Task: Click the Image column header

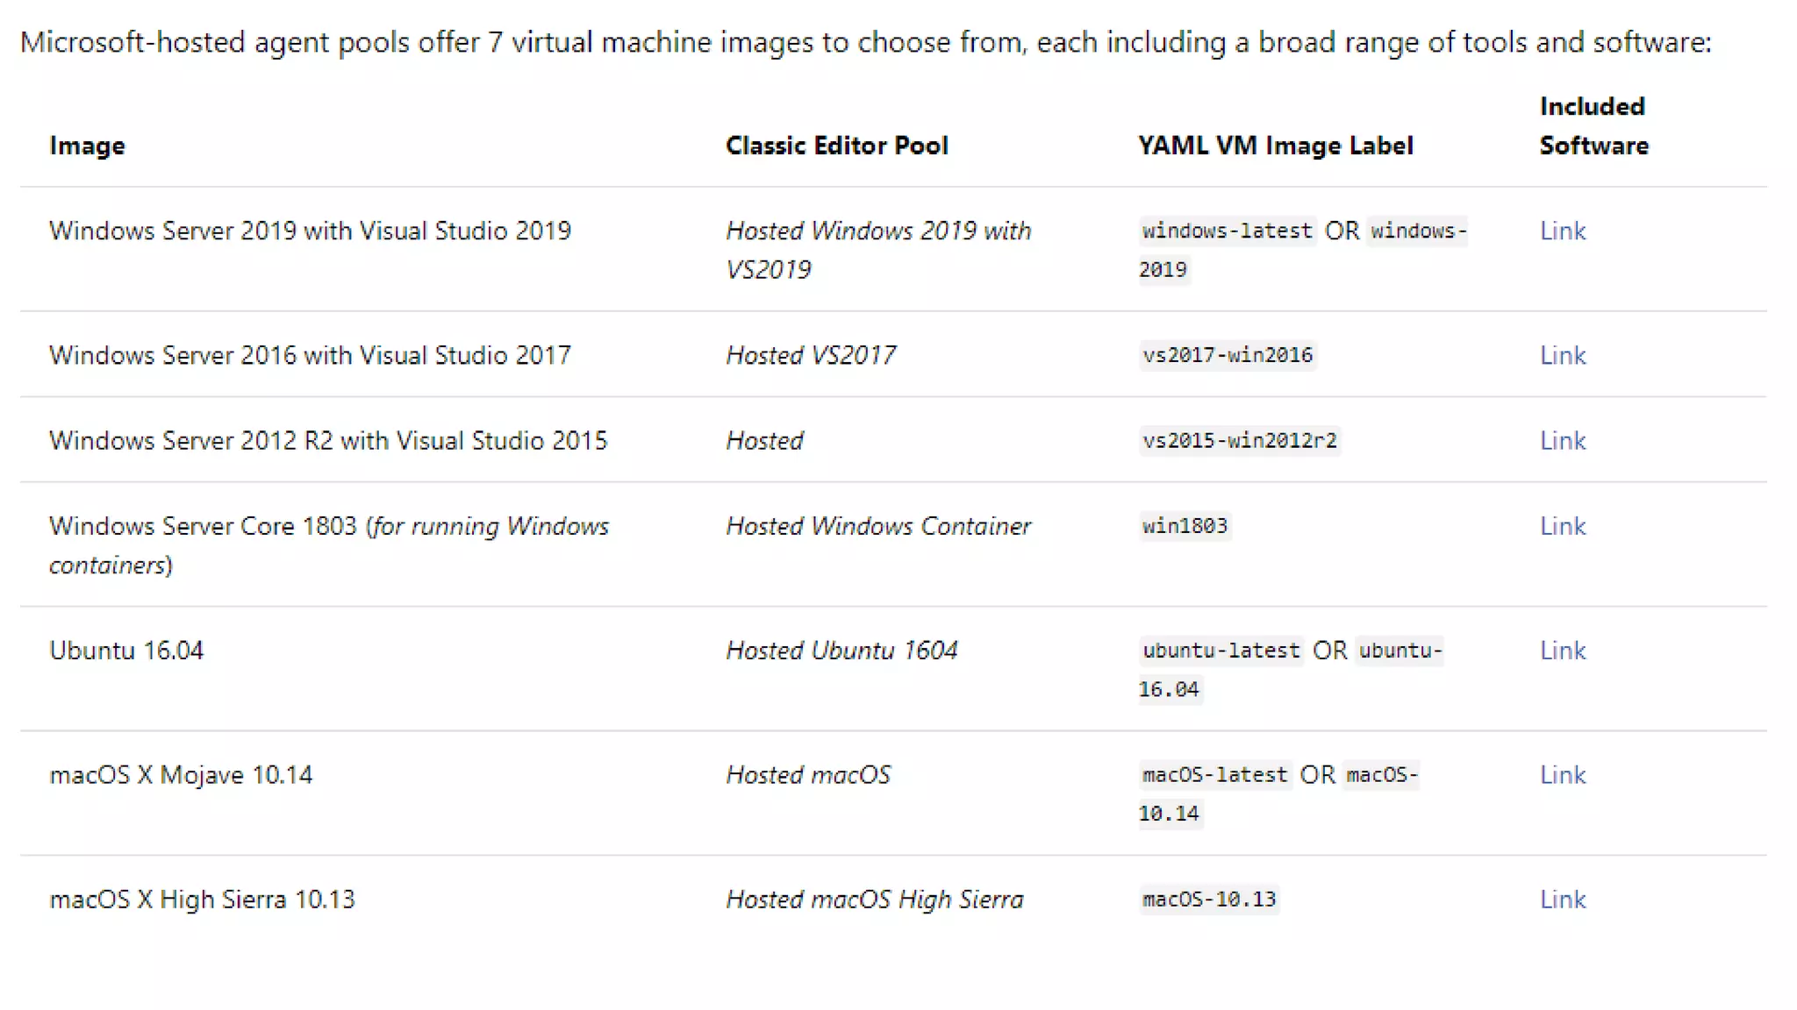Action: pyautogui.click(x=87, y=146)
